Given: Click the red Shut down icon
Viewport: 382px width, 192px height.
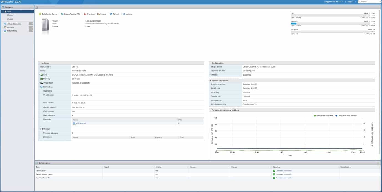Looking at the screenshot, I should pos(85,14).
